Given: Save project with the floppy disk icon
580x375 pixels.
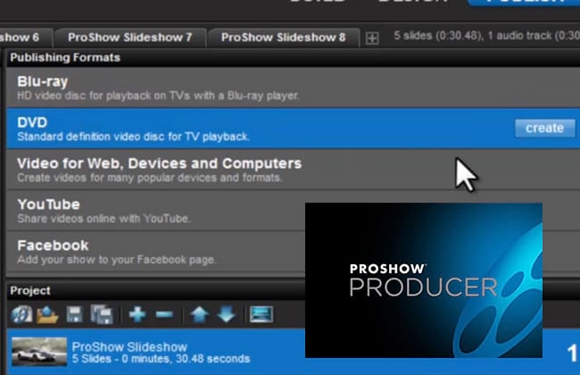Looking at the screenshot, I should coord(74,314).
